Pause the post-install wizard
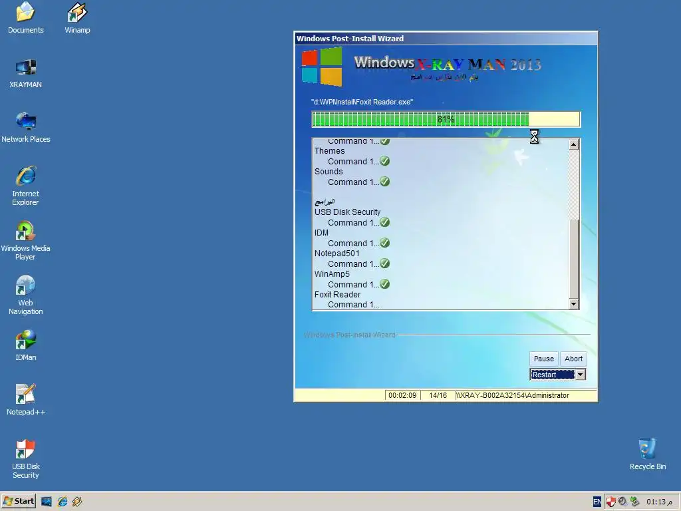Viewport: 681px width, 511px height. 544,359
